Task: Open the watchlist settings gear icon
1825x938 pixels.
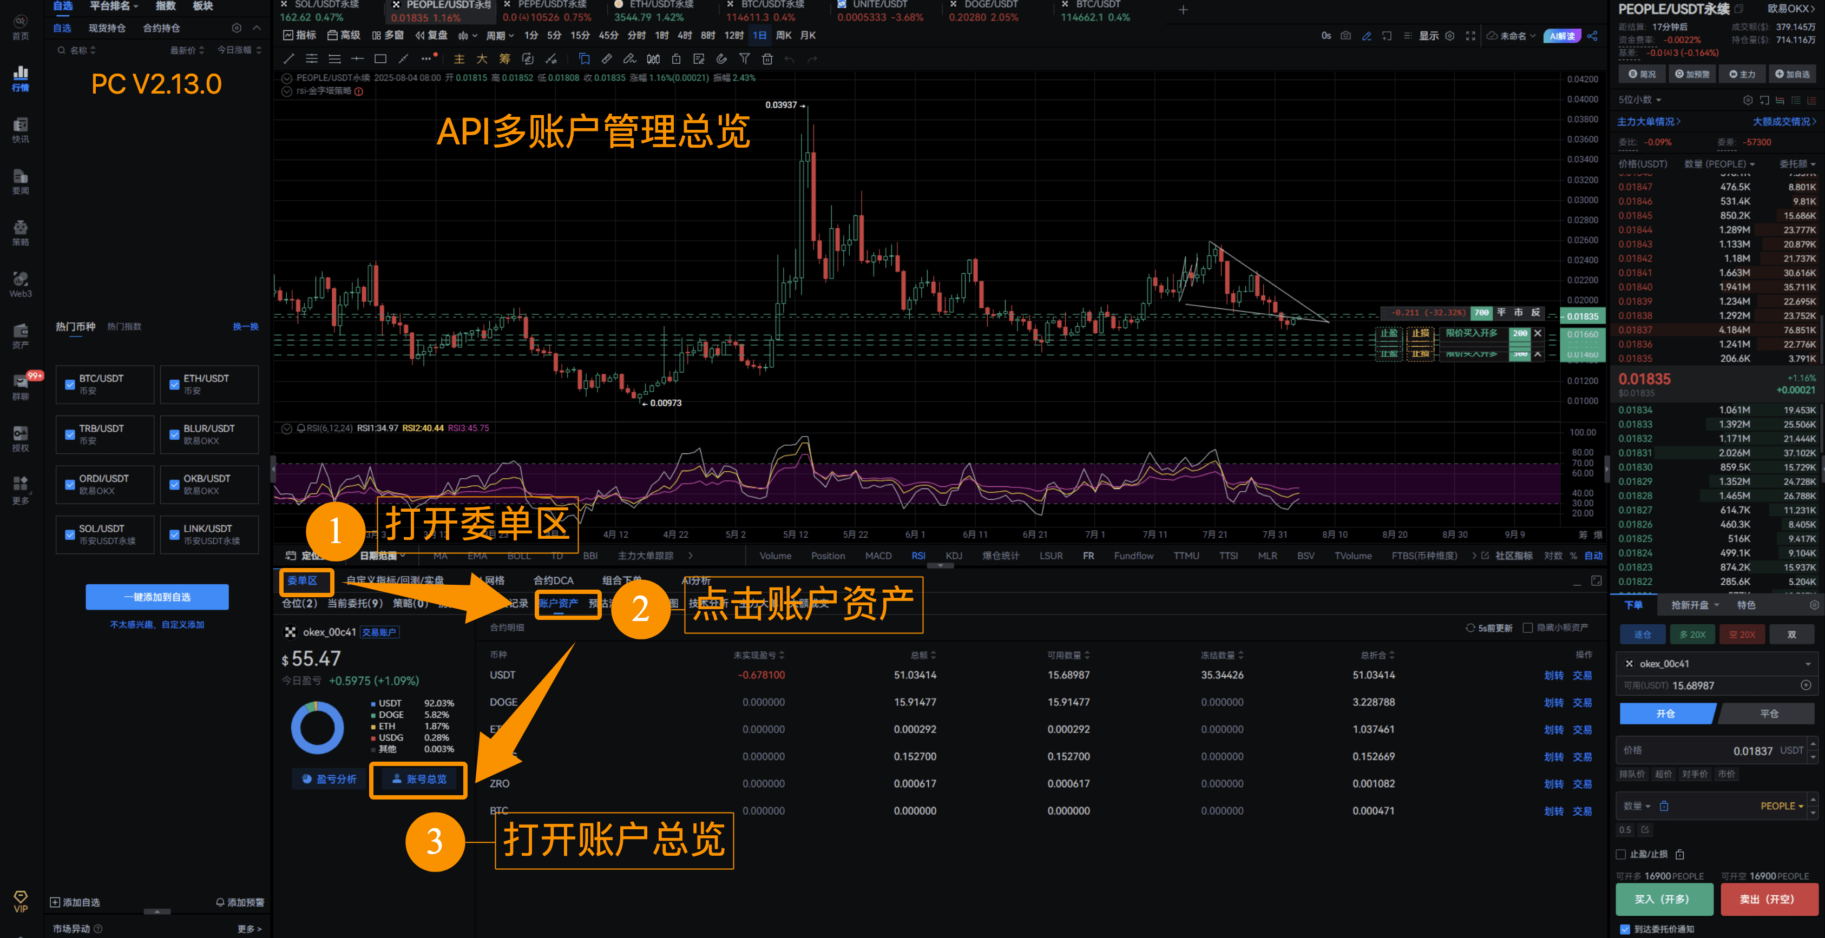Action: click(x=237, y=28)
